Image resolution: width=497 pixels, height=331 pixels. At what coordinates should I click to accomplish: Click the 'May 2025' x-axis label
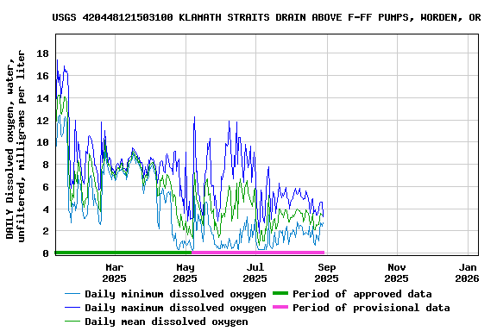(x=186, y=273)
